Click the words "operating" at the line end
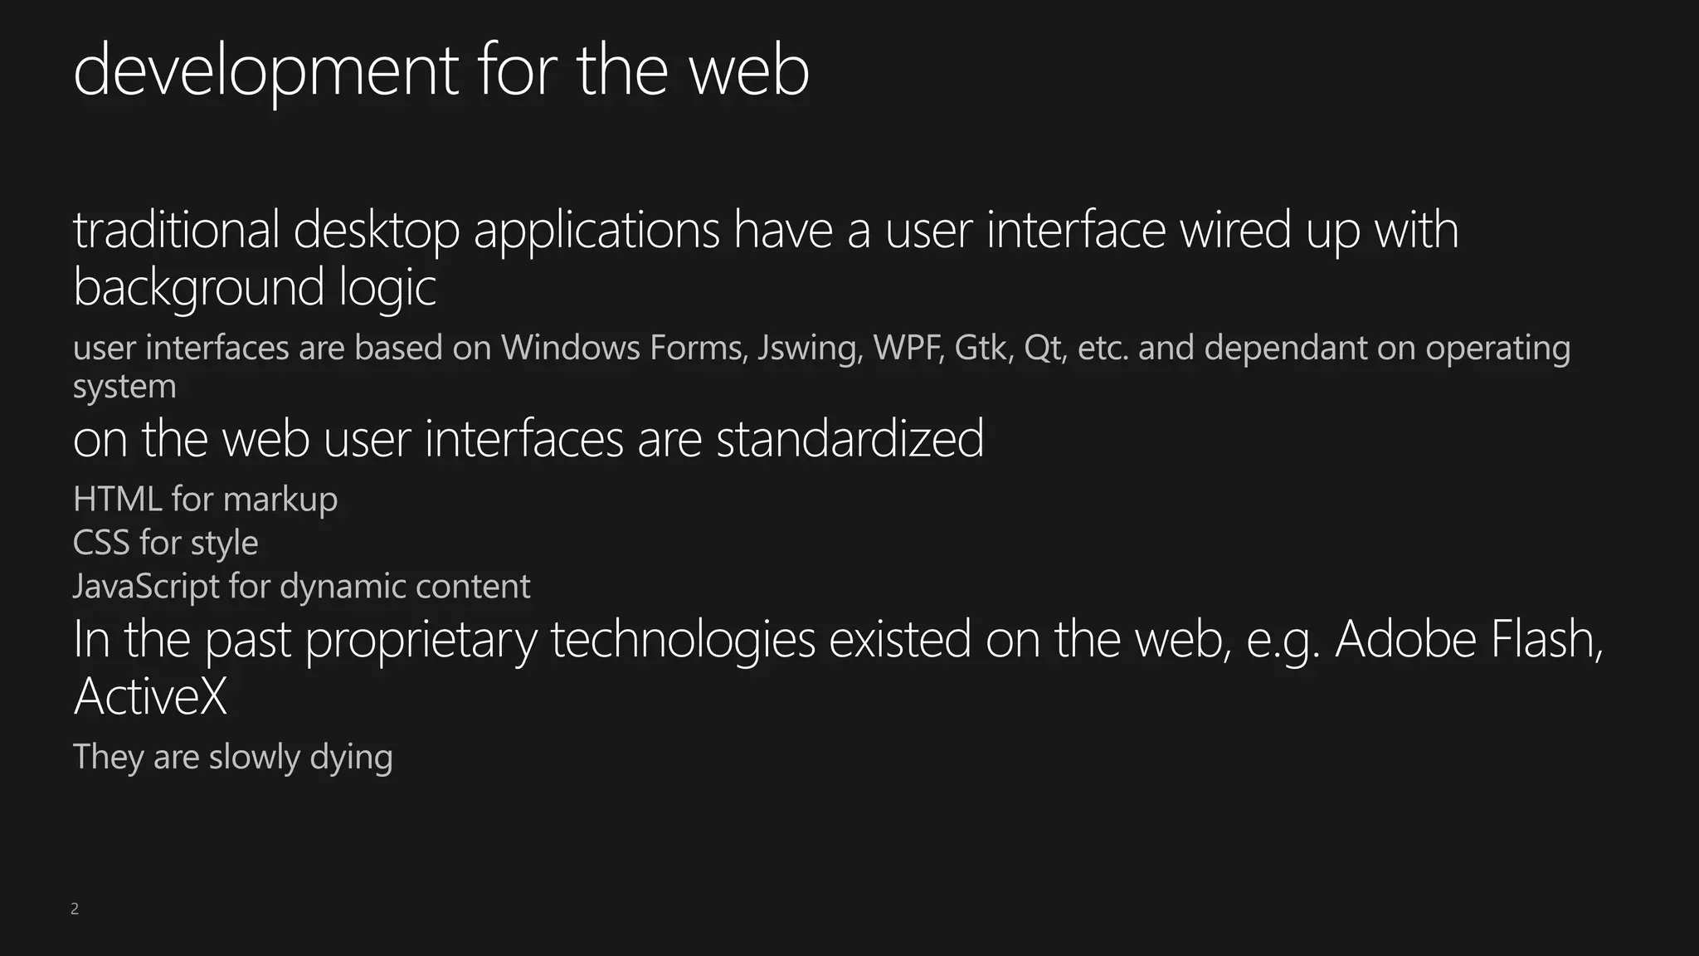Image resolution: width=1699 pixels, height=956 pixels. point(1497,349)
